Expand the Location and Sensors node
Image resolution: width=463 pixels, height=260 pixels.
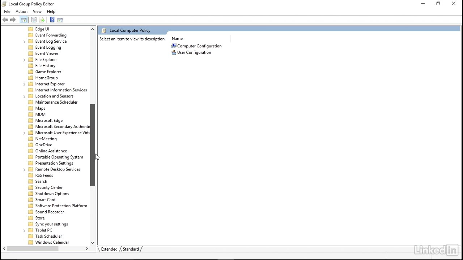click(24, 96)
